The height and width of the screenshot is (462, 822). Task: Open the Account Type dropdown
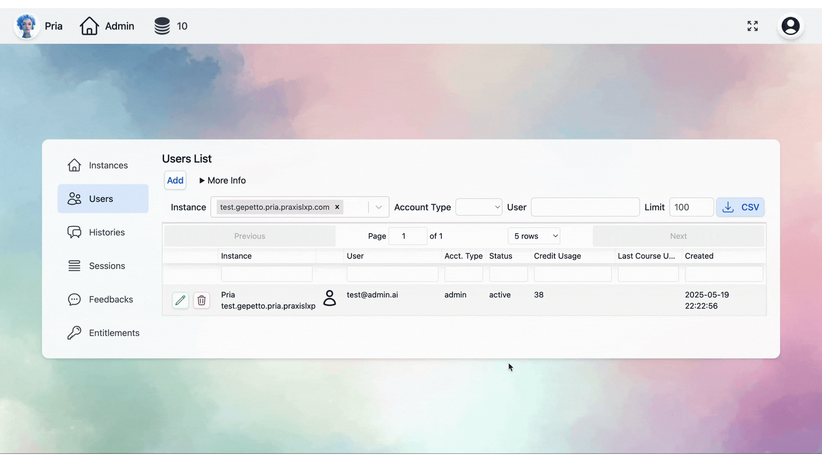point(479,207)
